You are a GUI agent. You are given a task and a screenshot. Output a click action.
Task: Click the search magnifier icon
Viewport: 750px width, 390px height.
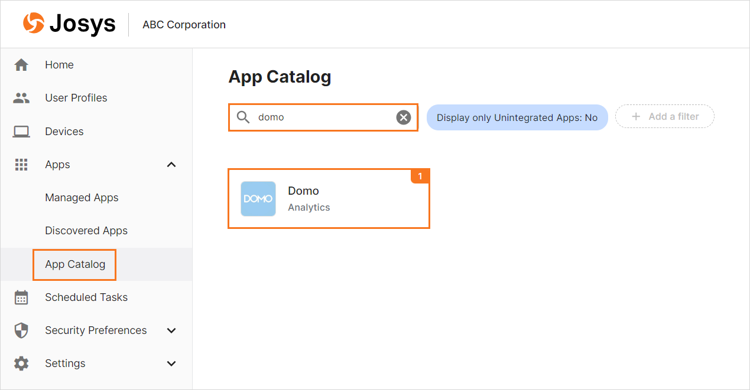click(243, 117)
